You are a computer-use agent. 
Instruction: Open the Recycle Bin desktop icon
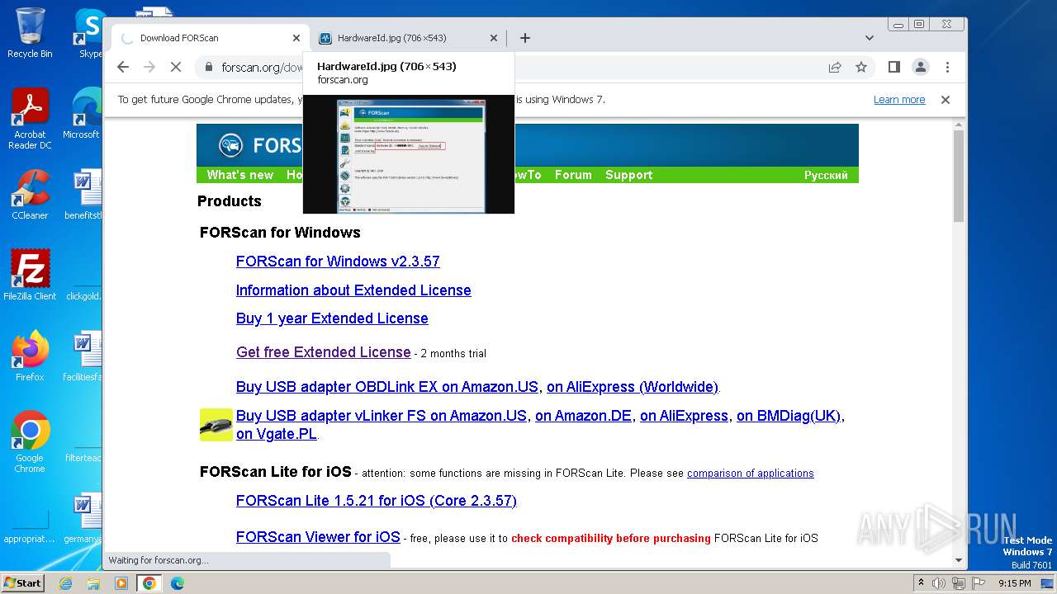(30, 34)
